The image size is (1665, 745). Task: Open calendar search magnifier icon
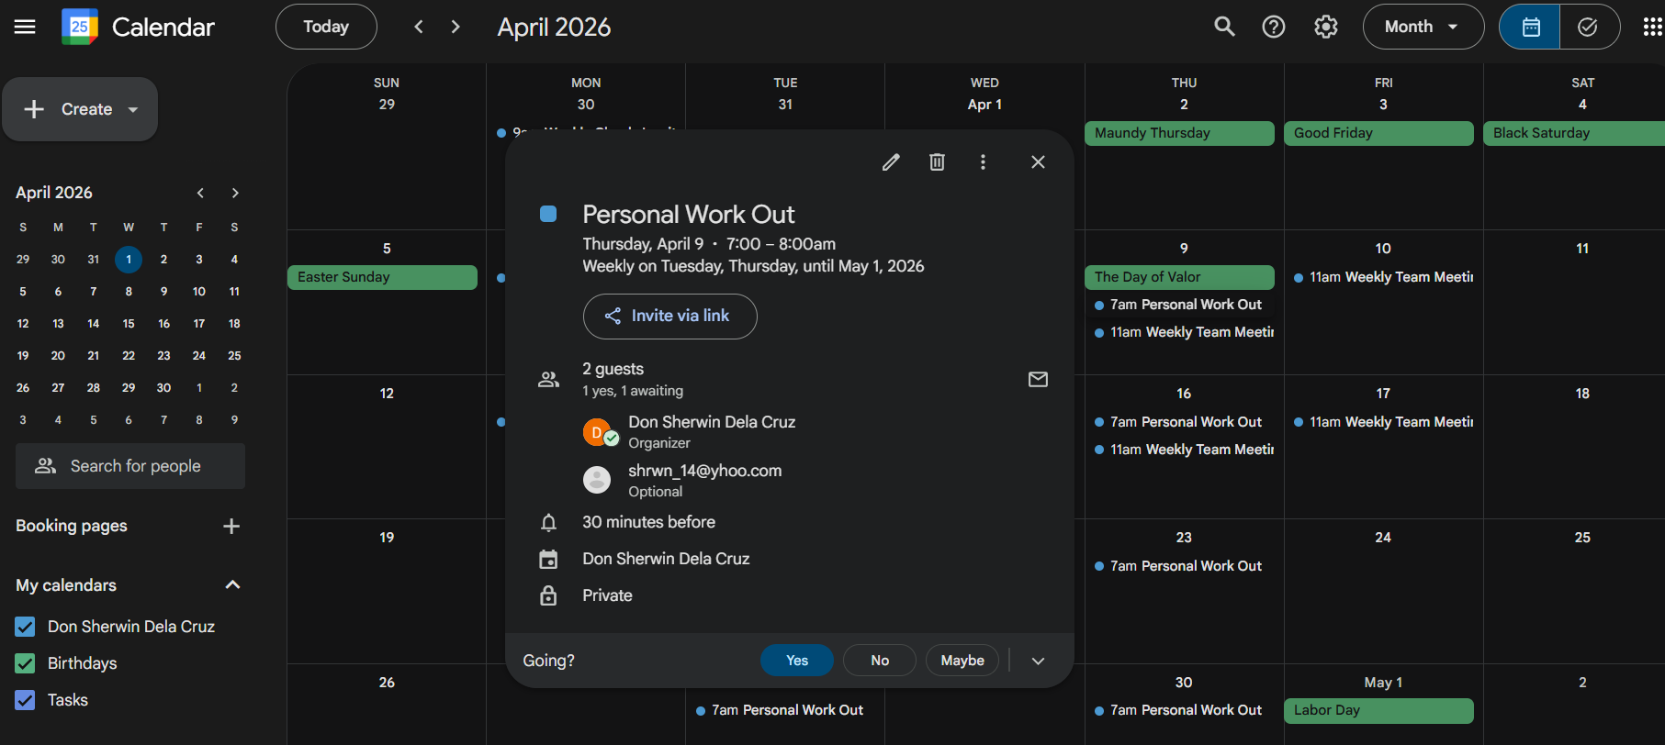tap(1224, 27)
